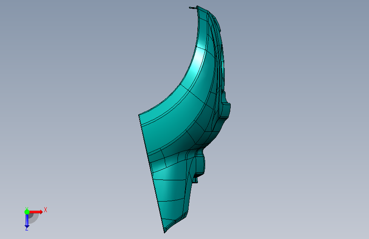Click the green Y axis dot on the triad
This screenshot has width=369, height=239.
pos(27,212)
